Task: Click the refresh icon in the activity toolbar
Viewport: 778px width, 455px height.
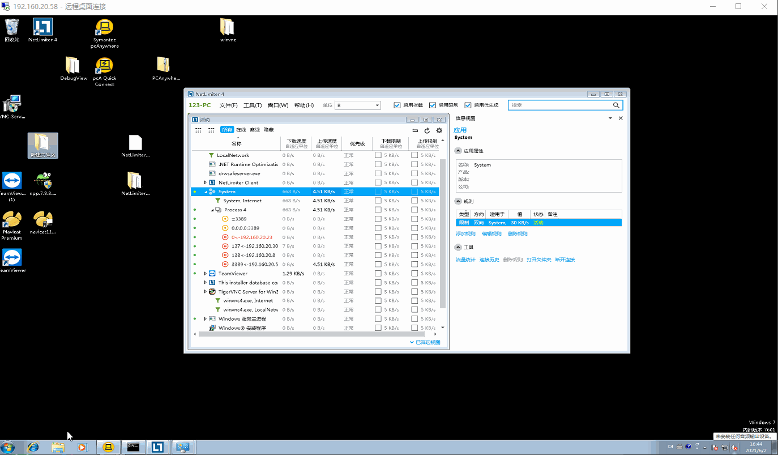Action: coord(428,130)
